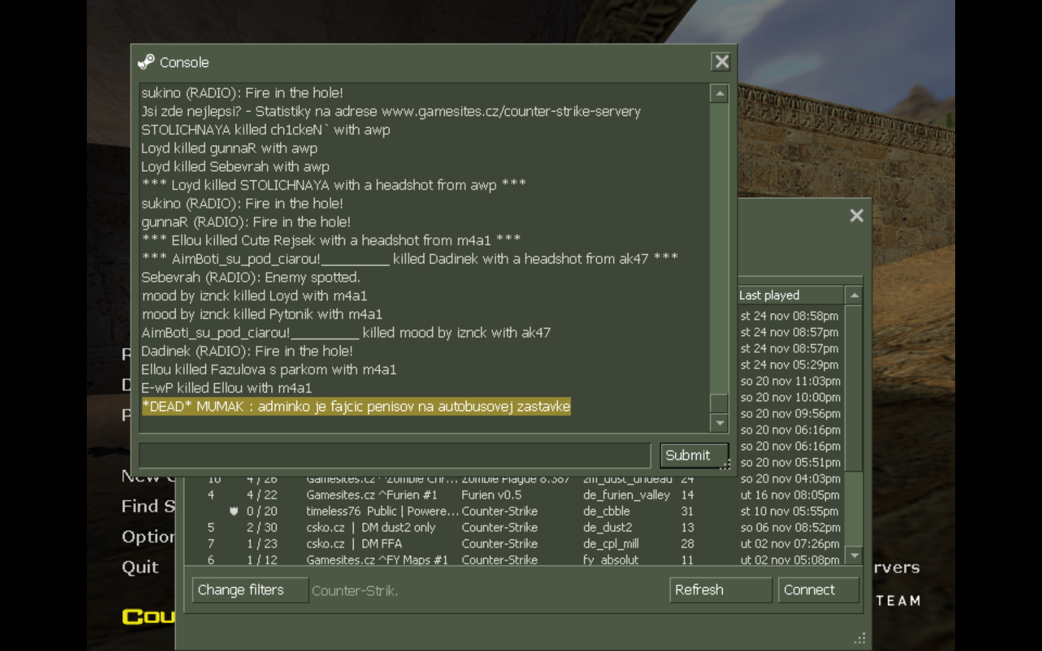This screenshot has width=1042, height=651.
Task: Select Quit from the main menu
Action: tap(140, 567)
